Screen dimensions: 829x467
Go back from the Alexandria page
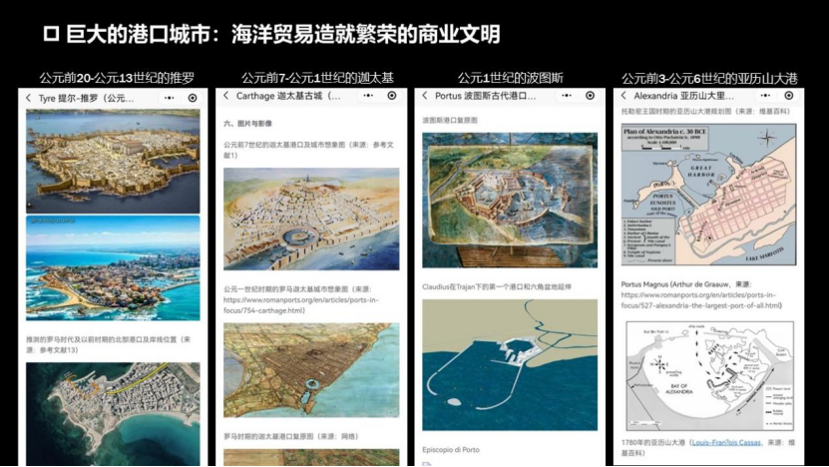[623, 97]
